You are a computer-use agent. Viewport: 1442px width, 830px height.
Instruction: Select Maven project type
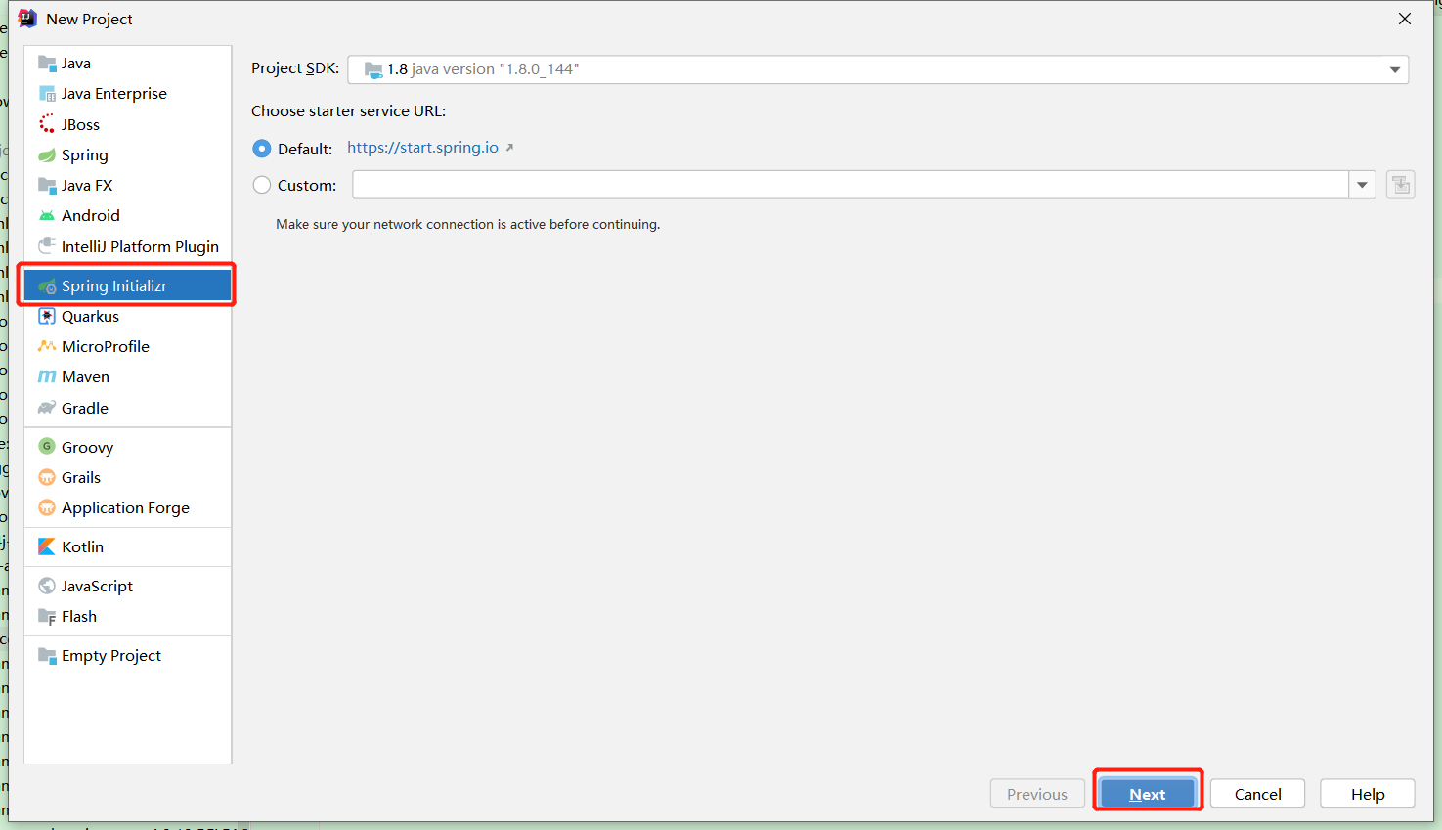click(128, 376)
